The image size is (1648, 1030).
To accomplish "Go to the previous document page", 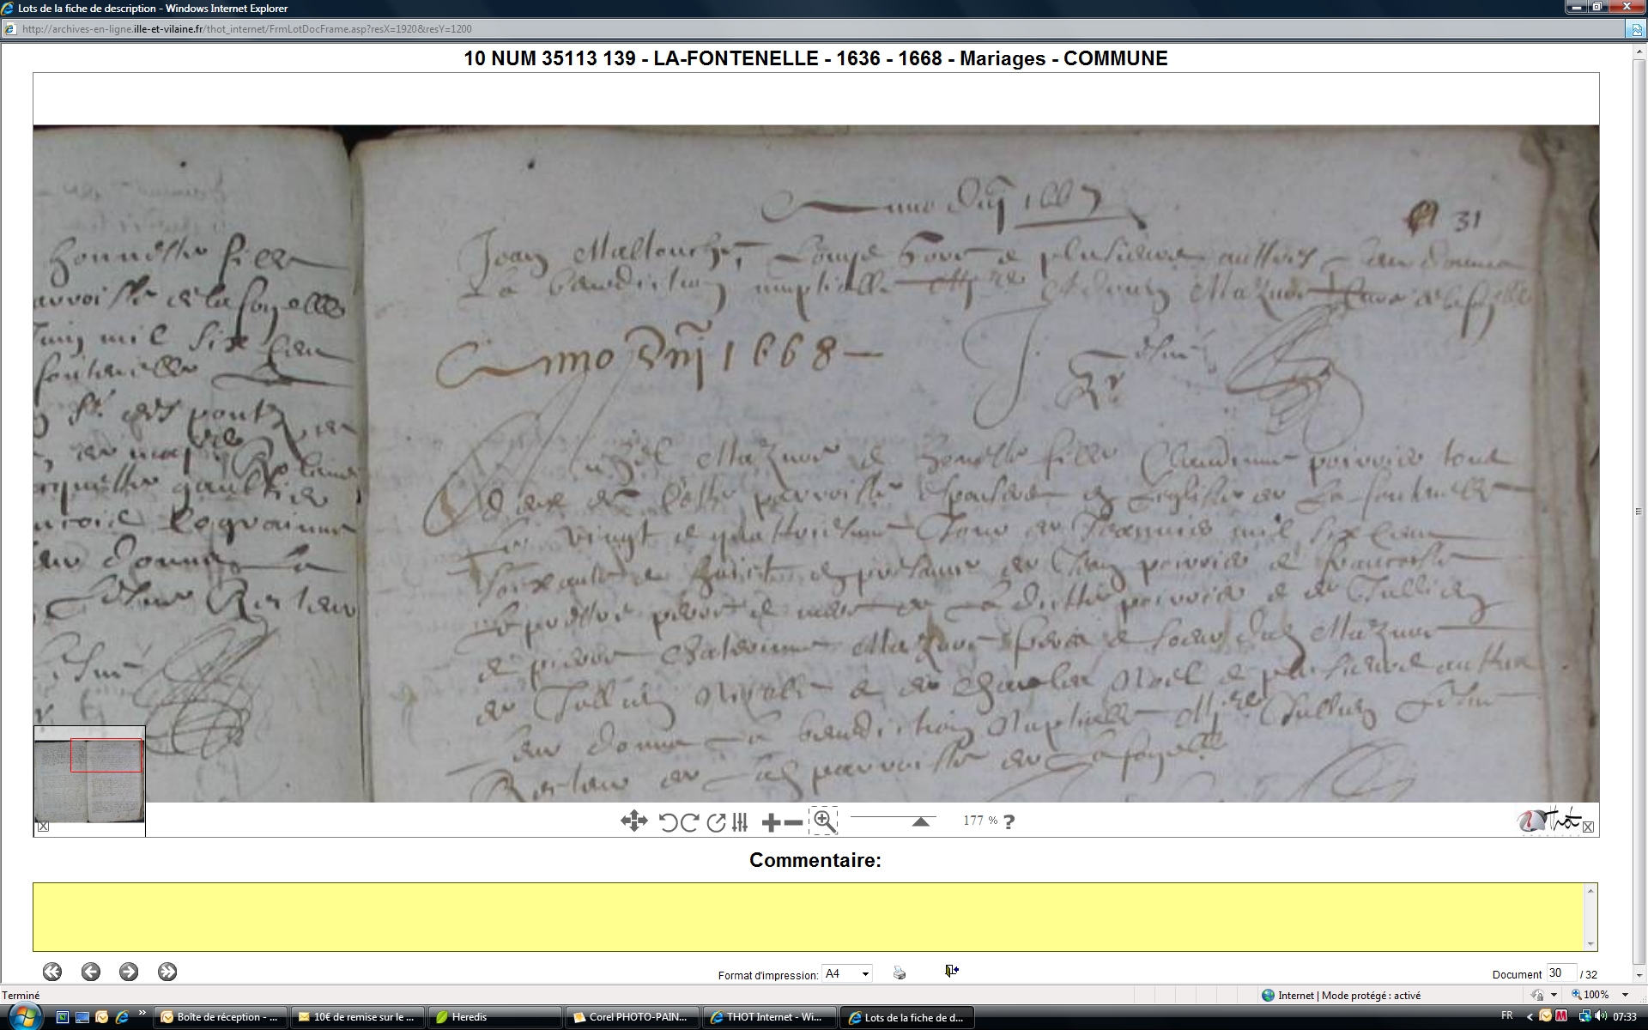I will [x=91, y=972].
